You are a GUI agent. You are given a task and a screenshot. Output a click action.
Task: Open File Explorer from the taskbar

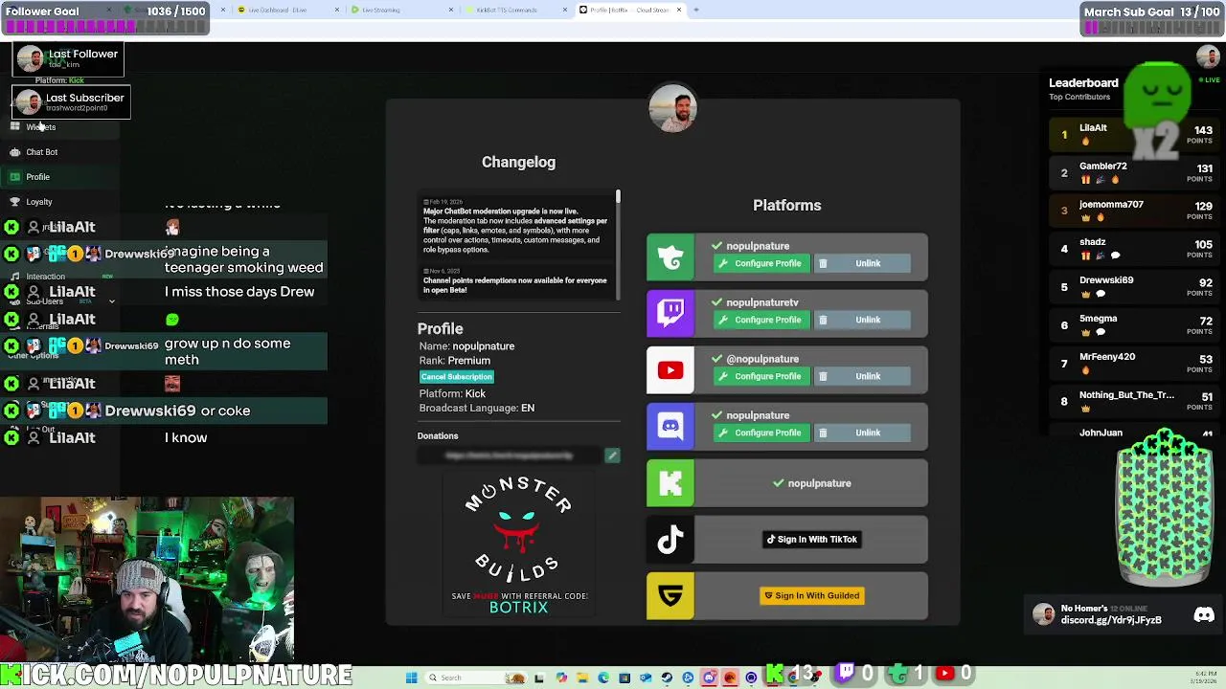tap(582, 678)
